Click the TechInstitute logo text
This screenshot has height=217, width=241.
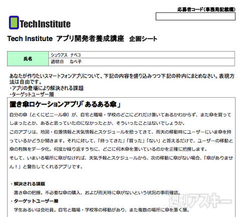(45, 24)
